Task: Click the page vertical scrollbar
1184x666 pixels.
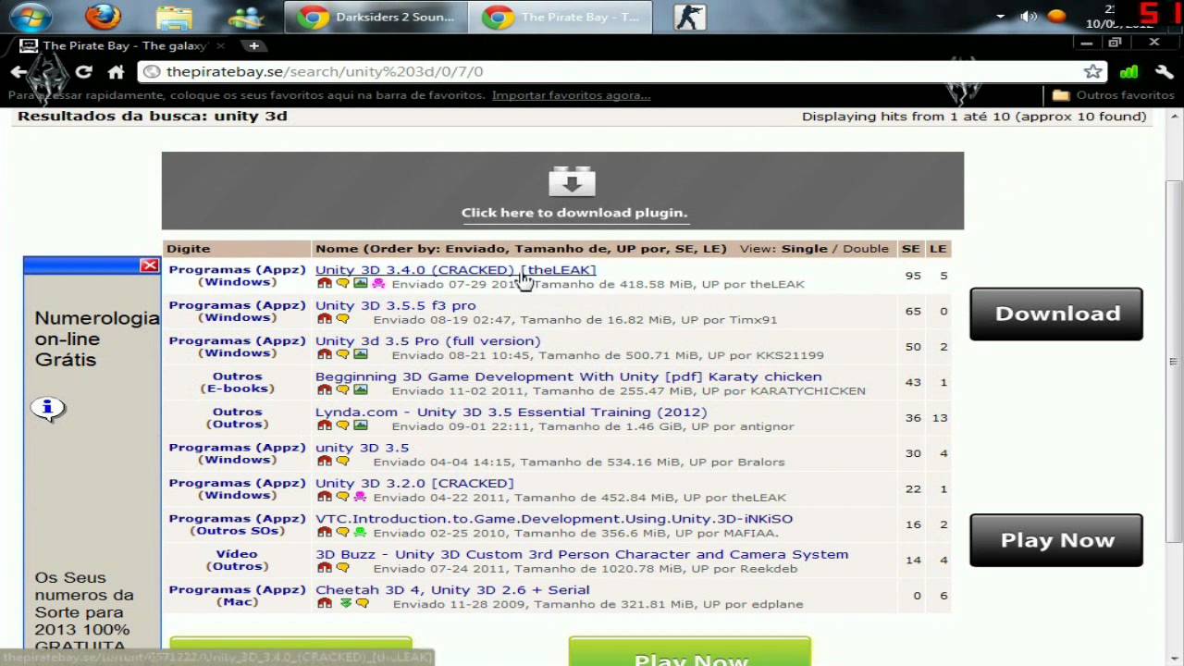Action: click(x=1175, y=361)
